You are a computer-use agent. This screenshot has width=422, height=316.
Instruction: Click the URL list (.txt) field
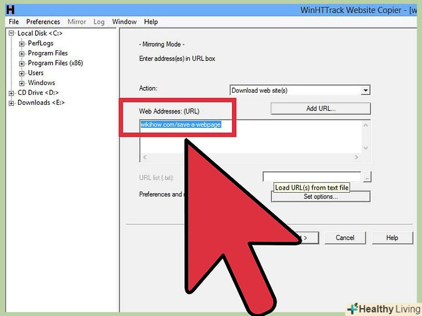(x=312, y=177)
